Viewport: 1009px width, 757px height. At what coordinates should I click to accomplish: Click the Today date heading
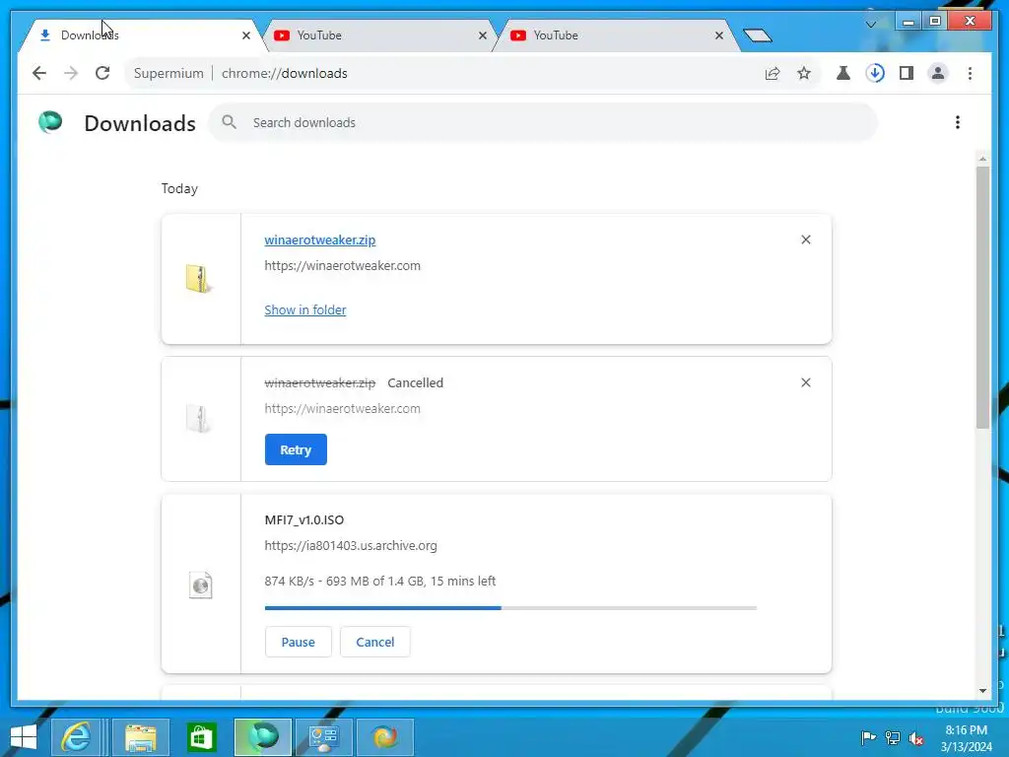pyautogui.click(x=179, y=188)
